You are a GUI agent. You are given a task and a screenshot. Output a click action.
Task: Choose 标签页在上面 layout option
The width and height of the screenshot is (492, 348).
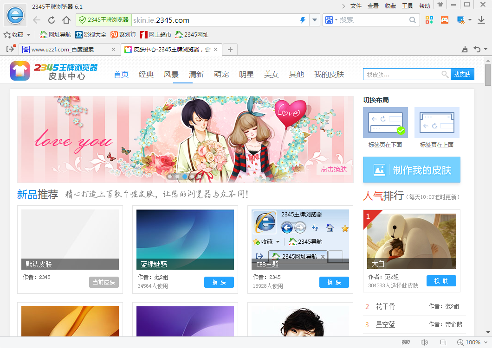click(437, 128)
